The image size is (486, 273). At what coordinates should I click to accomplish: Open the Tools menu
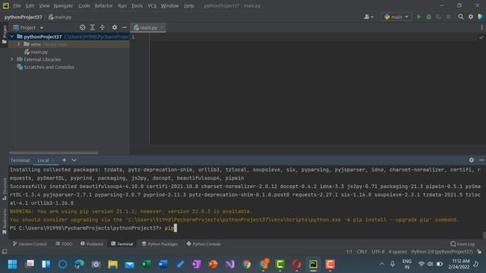click(137, 5)
